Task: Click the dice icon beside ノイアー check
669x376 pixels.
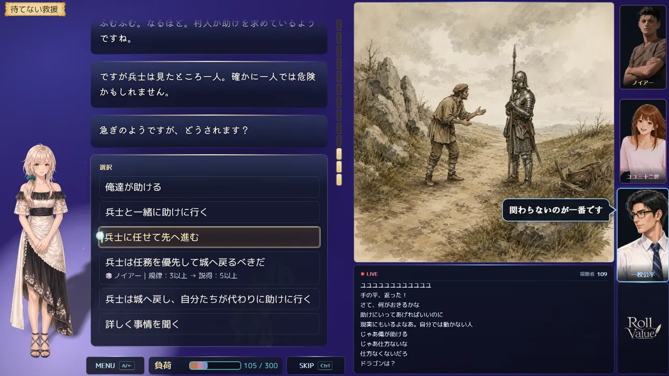Action: pyautogui.click(x=109, y=275)
